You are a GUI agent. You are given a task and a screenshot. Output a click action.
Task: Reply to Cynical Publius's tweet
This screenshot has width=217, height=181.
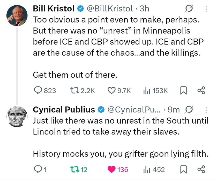click(x=38, y=169)
